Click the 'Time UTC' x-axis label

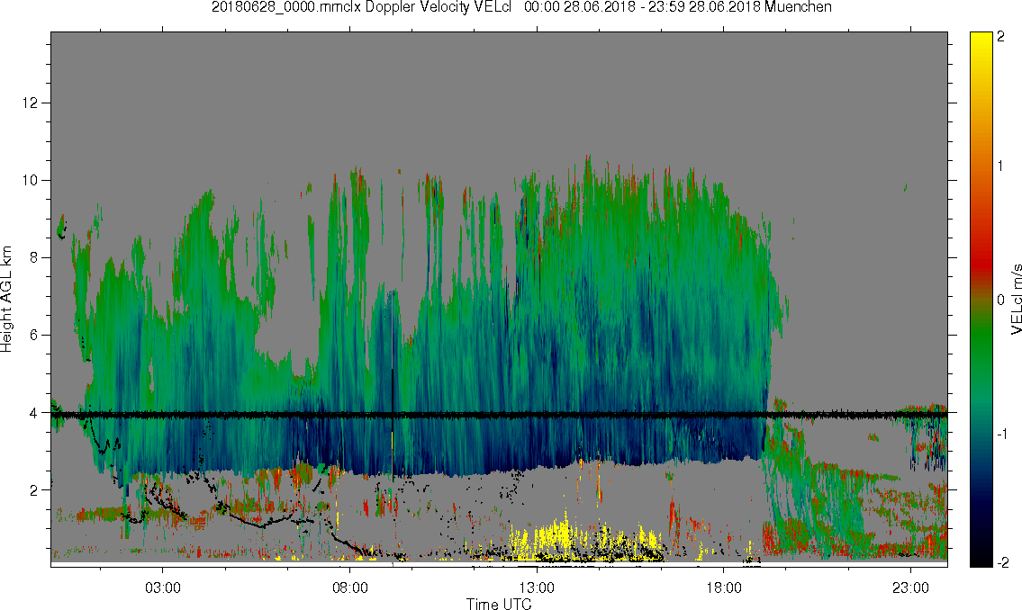(499, 604)
